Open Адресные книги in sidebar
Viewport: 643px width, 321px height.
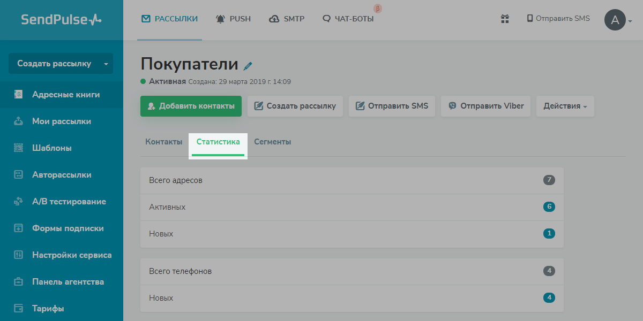point(65,95)
